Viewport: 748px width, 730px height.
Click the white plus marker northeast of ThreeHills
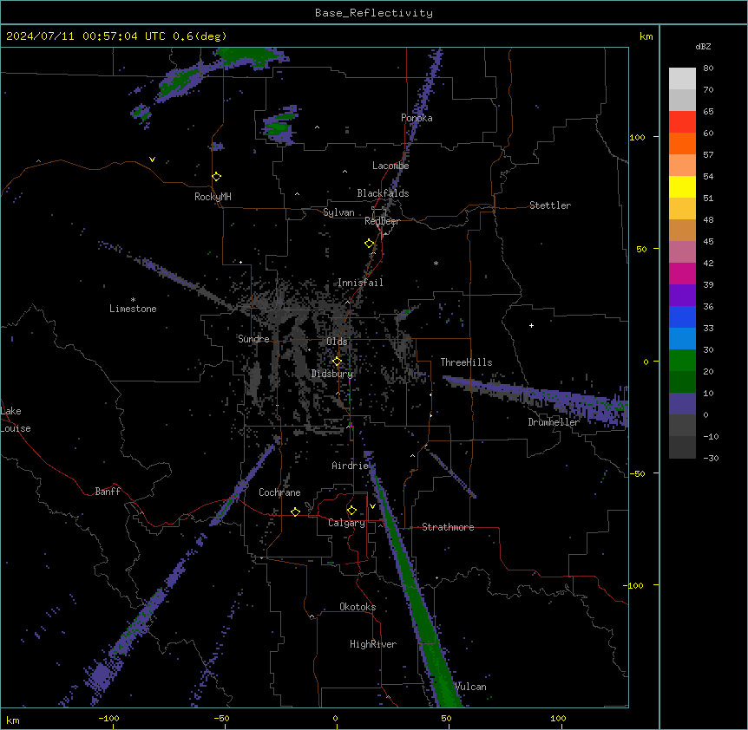531,325
